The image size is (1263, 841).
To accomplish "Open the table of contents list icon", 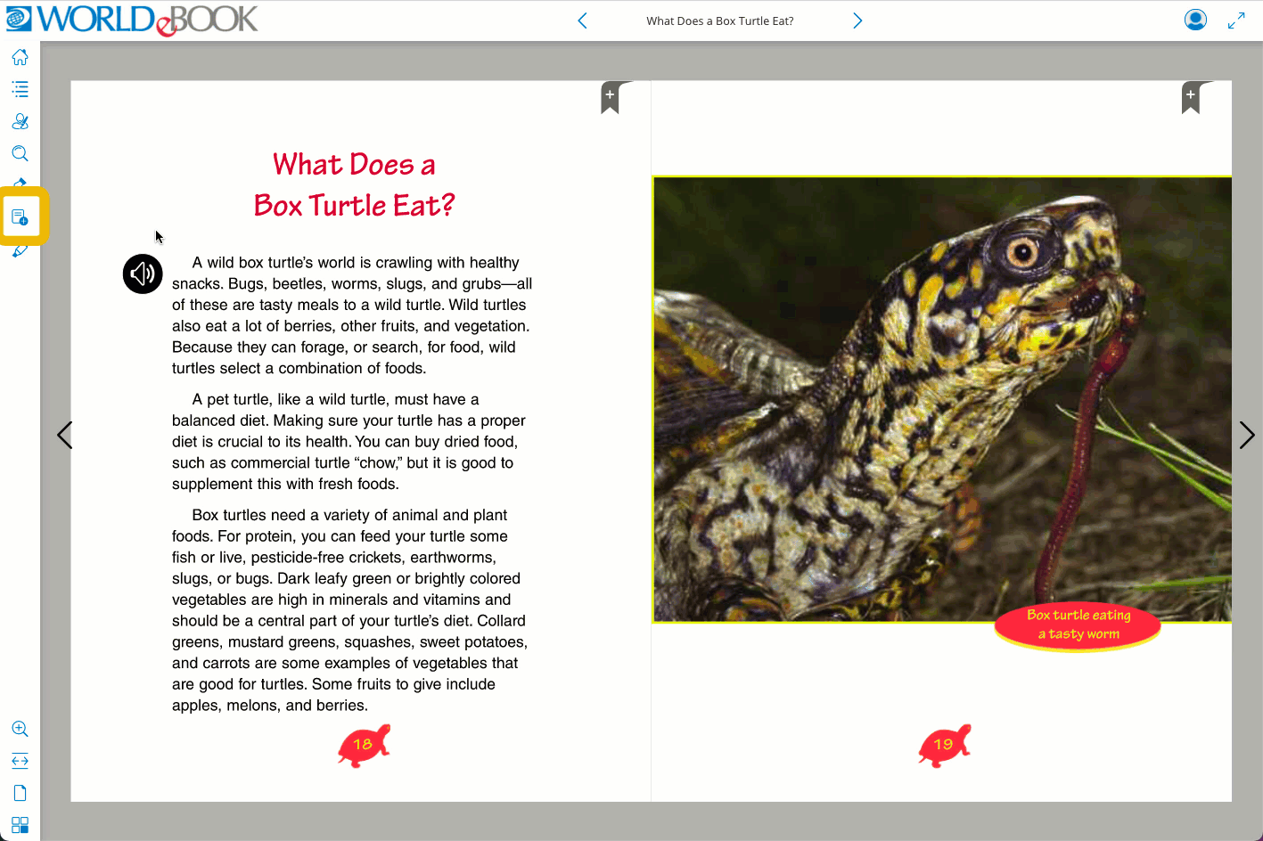I will [x=20, y=89].
